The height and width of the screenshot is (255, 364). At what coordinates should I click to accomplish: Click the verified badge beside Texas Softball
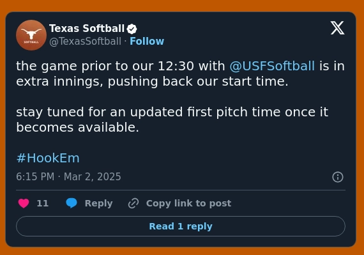coord(132,29)
